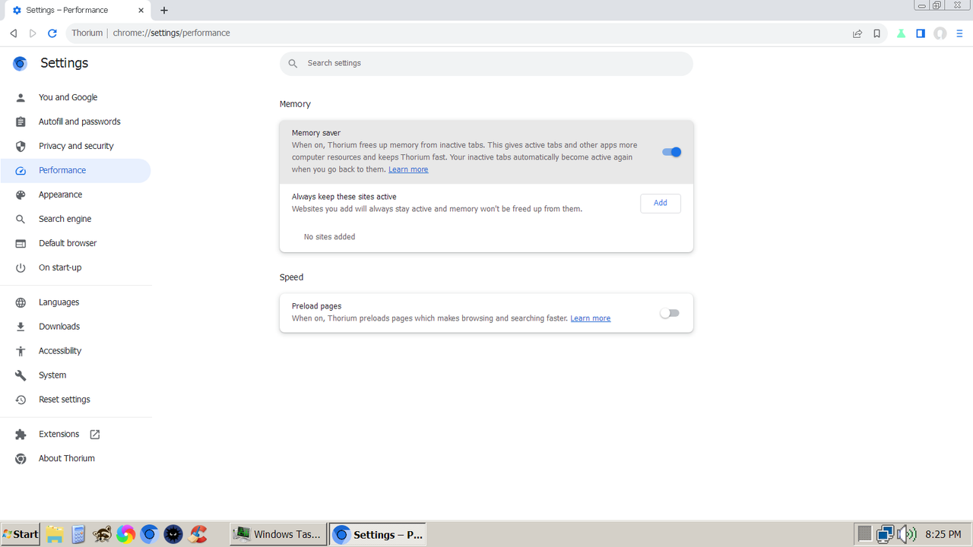
Task: Click the Settings – P... taskbar button
Action: (378, 534)
